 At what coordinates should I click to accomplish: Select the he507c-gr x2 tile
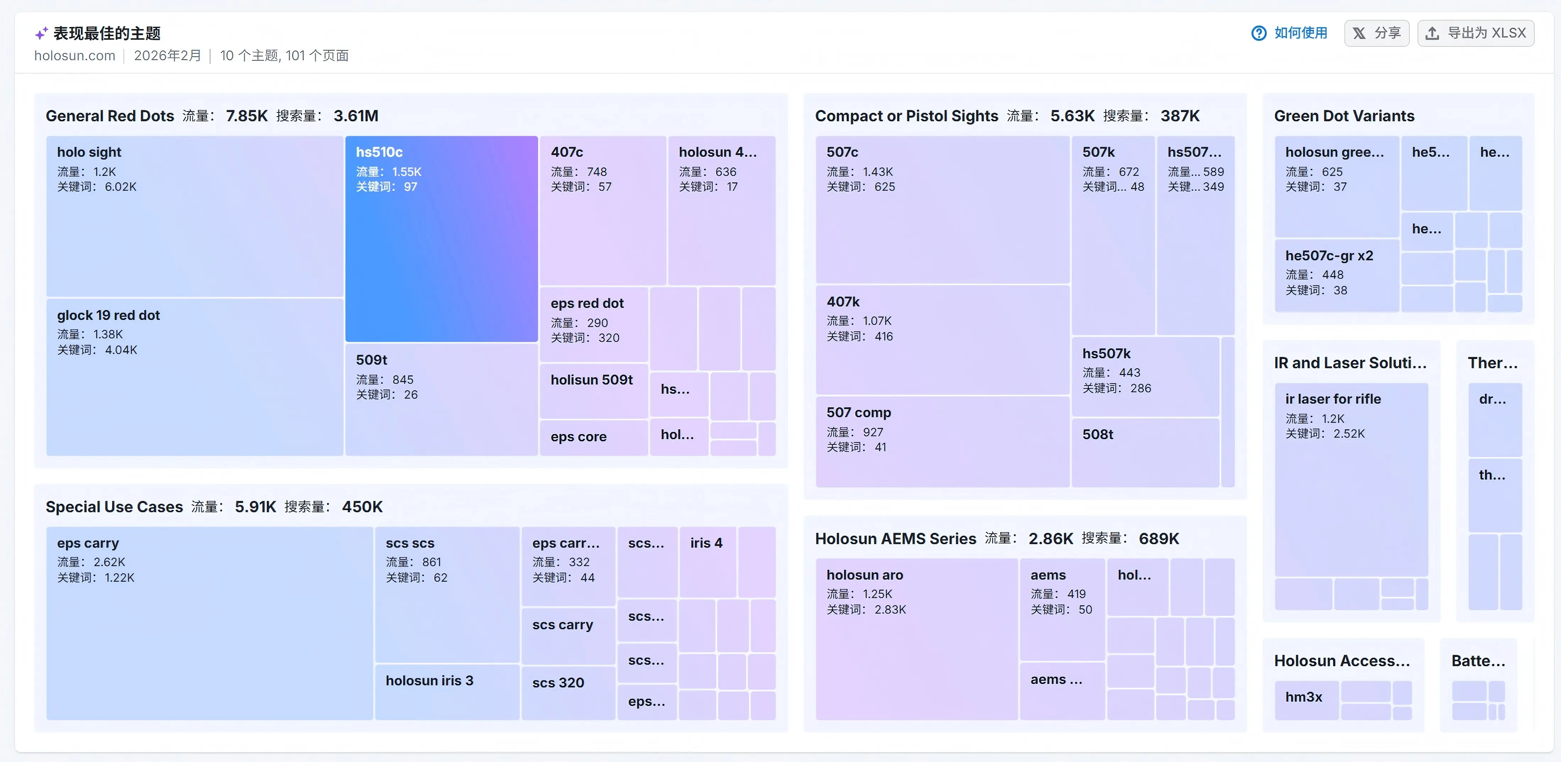pyautogui.click(x=1337, y=276)
